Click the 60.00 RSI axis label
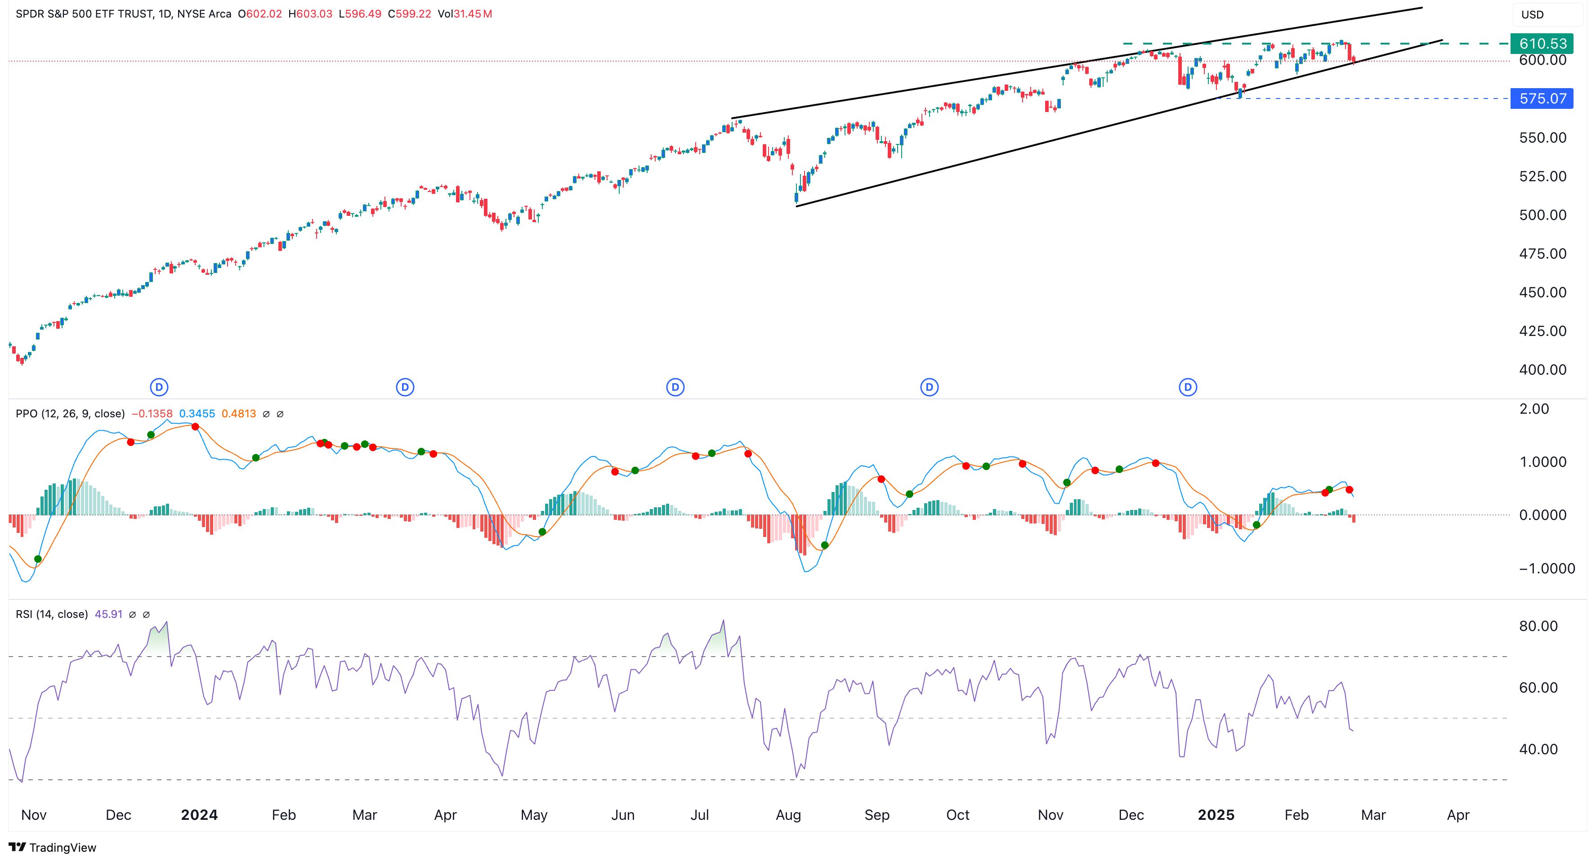Viewport: 1596px width, 863px height. [1538, 688]
